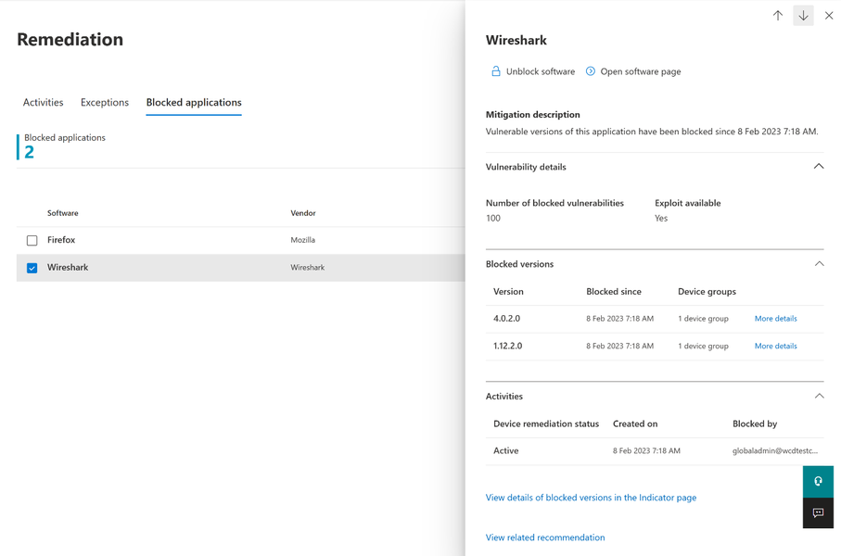Click the Created on column header
This screenshot has height=556, width=841.
635,423
